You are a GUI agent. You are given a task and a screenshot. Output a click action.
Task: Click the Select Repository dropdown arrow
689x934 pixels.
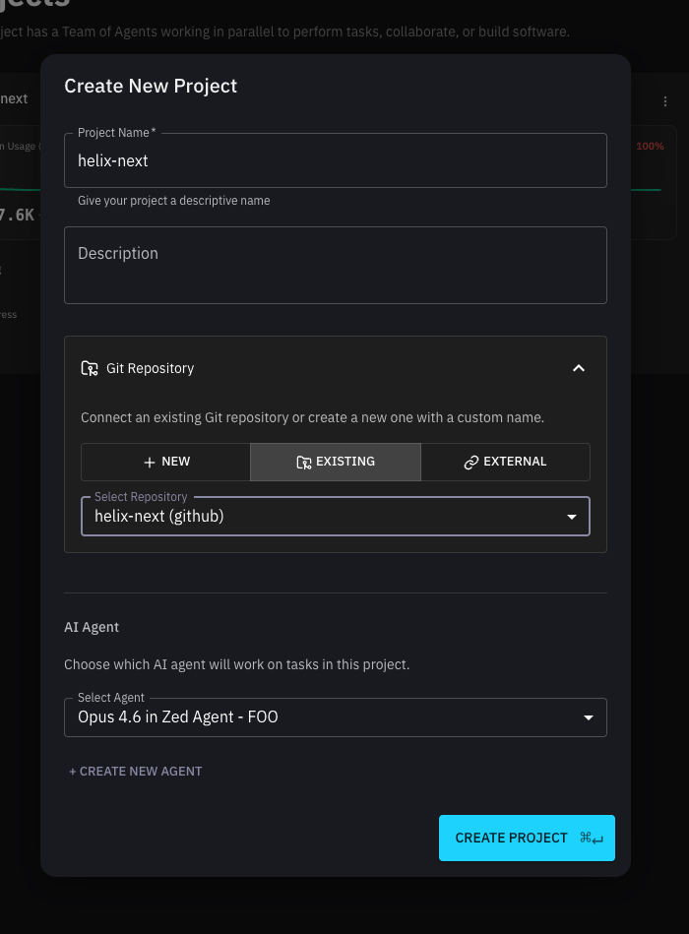click(571, 517)
